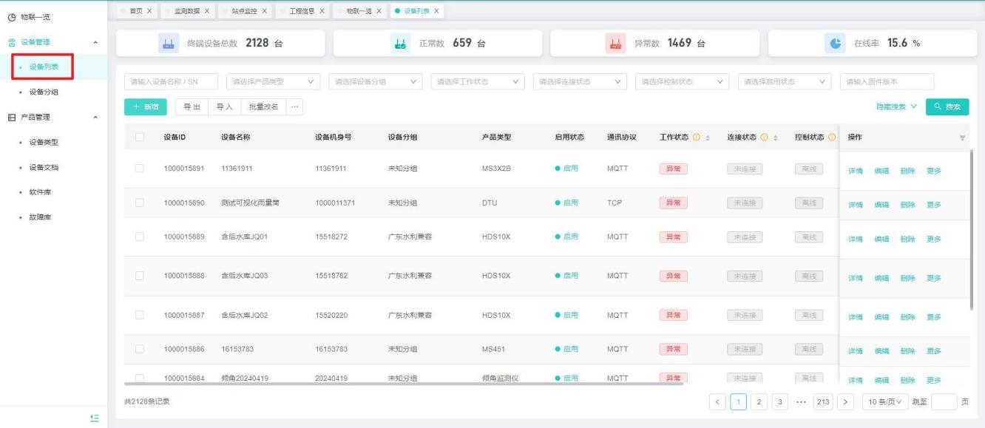Click the filter icon in 操作 column header

pyautogui.click(x=962, y=138)
